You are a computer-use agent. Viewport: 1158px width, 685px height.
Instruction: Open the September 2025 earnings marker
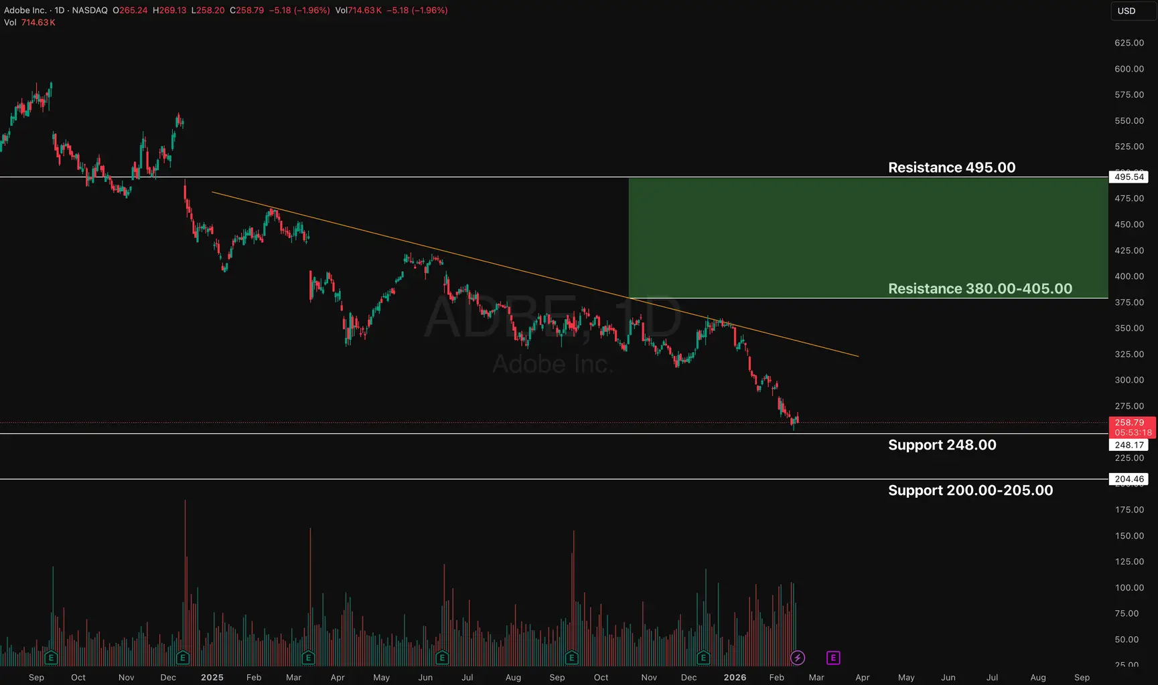pos(571,658)
